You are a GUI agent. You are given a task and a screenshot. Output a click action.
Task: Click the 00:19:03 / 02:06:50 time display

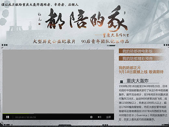pos(25,117)
